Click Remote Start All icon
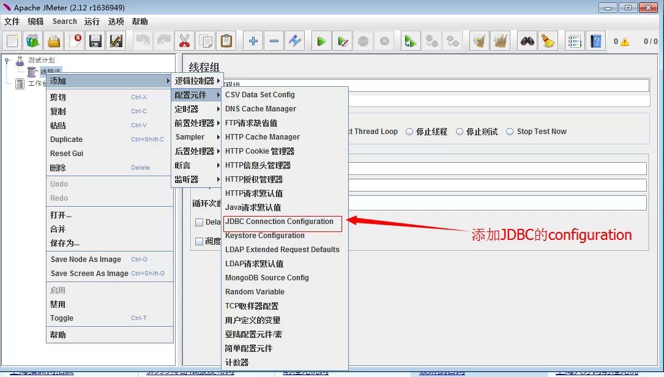Viewport: 664px width, 377px height. coord(411,41)
